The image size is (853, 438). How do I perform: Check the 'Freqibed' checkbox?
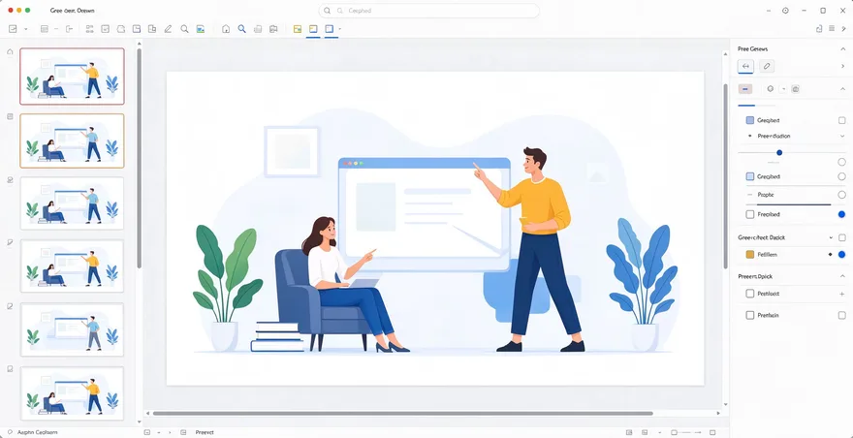tap(749, 214)
